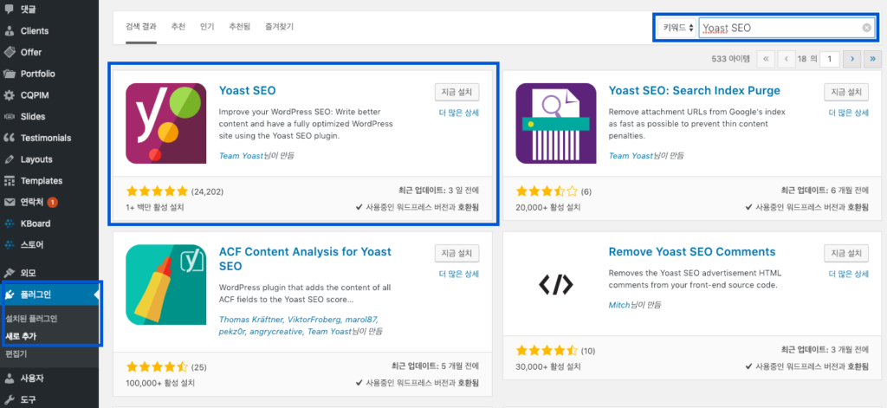Click the Mitch author link
This screenshot has width=887, height=408.
tap(618, 305)
